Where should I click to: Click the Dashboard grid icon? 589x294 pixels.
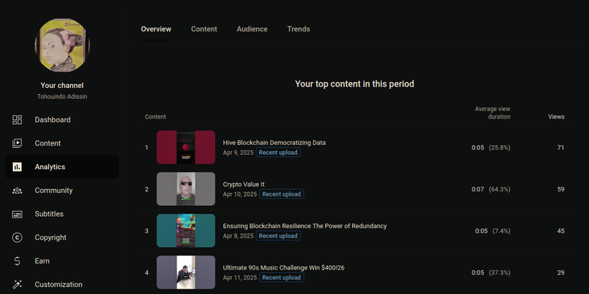pos(17,119)
